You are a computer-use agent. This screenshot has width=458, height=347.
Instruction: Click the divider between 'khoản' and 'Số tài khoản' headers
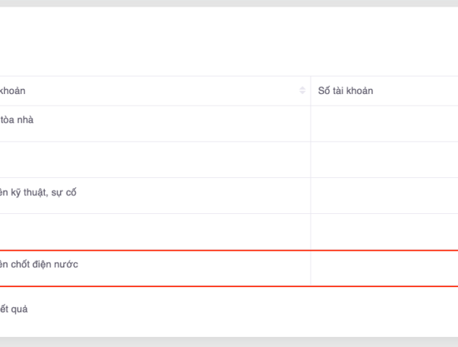pyautogui.click(x=311, y=91)
